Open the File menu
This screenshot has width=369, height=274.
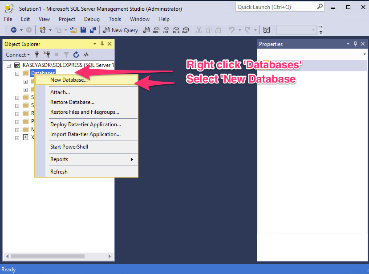8,19
